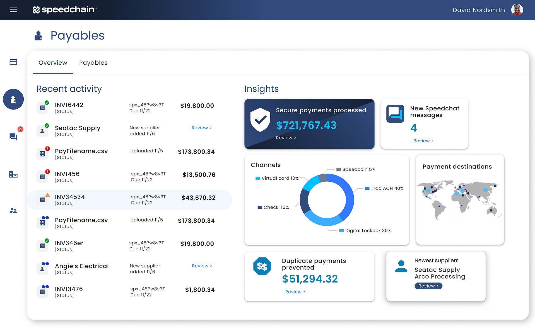Image resolution: width=535 pixels, height=331 pixels.
Task: Review Angie's Electrical new supplier
Action: pos(202,266)
